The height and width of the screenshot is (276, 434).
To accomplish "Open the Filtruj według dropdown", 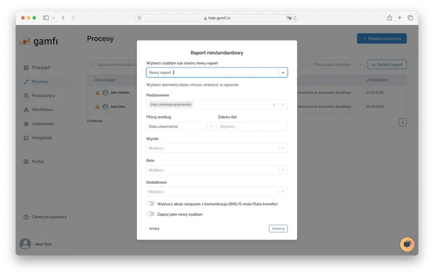I will (x=181, y=127).
